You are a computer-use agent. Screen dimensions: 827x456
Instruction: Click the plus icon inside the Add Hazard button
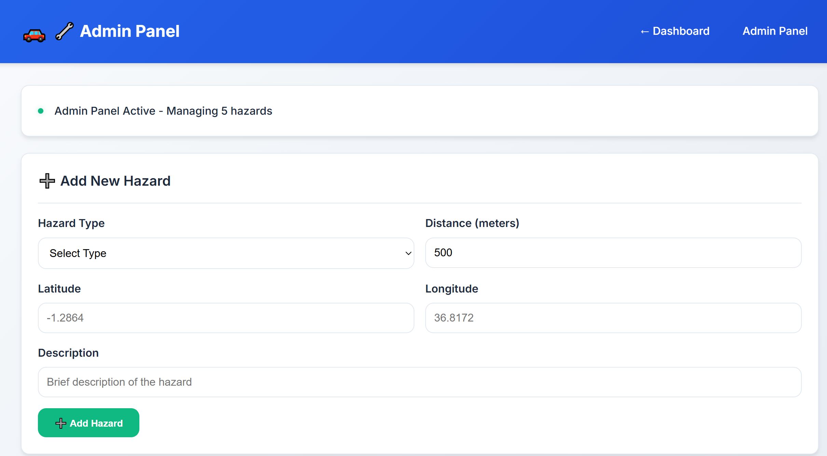coord(60,423)
